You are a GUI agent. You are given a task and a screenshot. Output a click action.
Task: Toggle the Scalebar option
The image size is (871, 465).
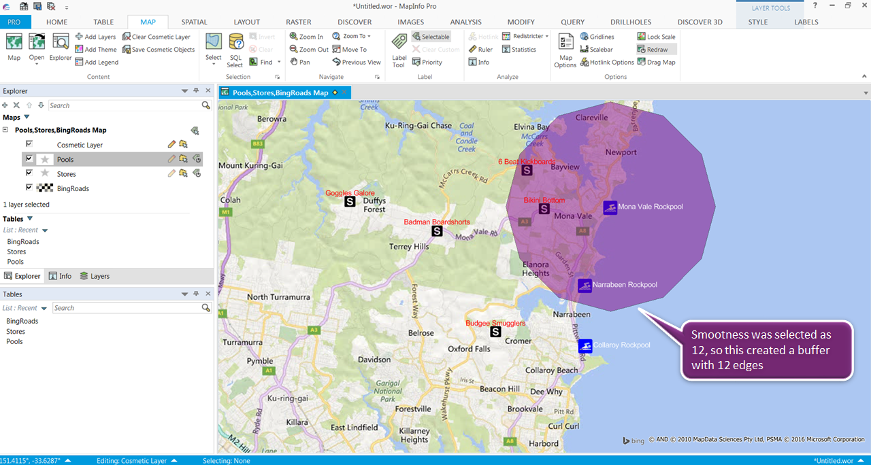tap(596, 50)
